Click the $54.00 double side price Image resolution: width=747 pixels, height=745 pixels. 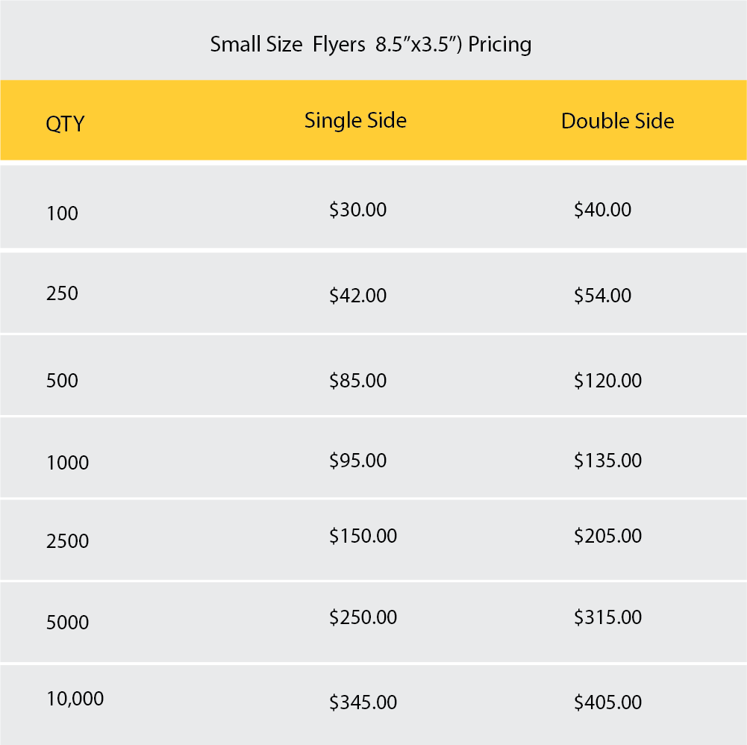[x=602, y=296]
